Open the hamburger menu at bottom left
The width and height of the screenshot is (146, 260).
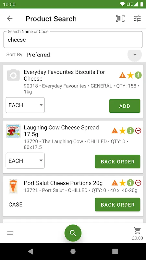click(x=10, y=233)
